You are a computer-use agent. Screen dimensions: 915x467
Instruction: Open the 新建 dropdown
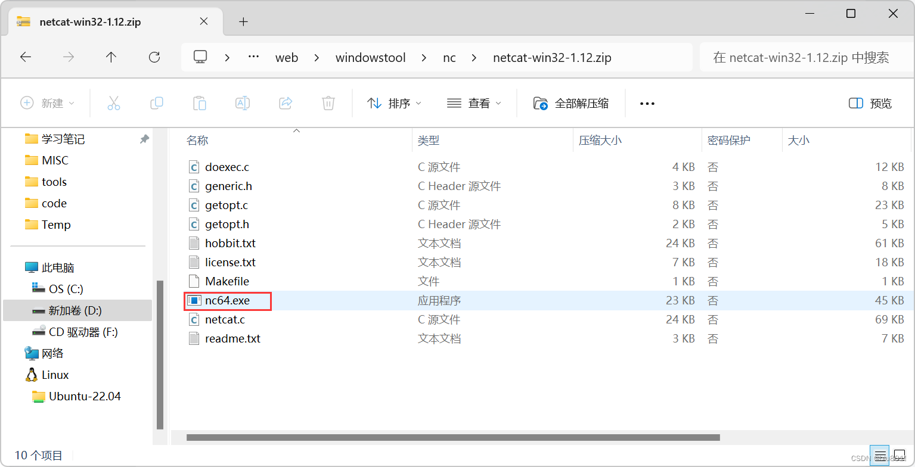[49, 102]
